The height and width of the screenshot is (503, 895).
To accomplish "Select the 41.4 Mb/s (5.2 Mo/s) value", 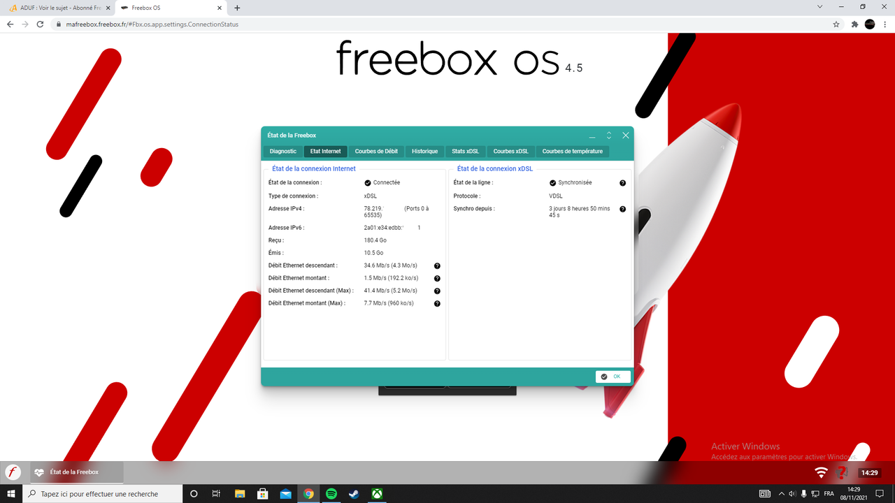I will pos(391,291).
